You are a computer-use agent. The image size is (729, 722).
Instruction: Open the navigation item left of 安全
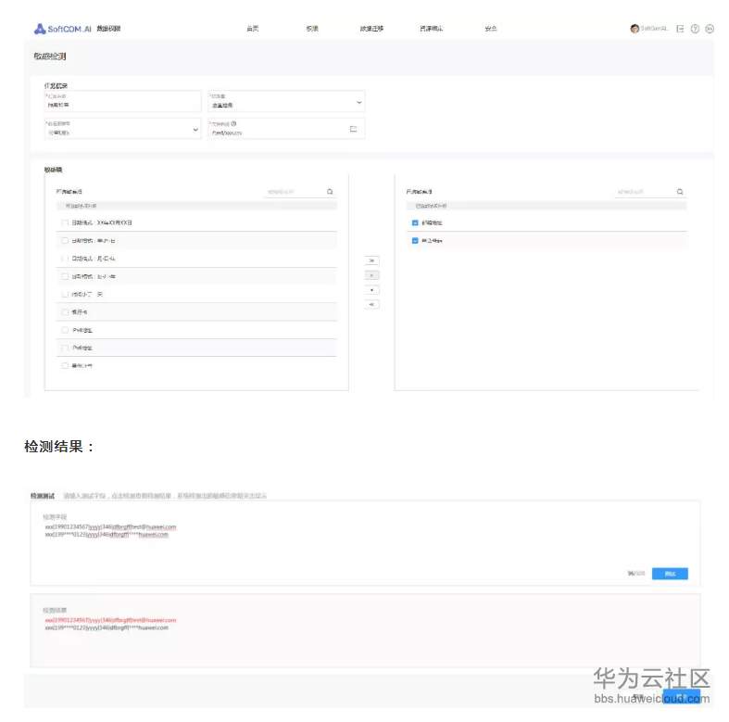click(431, 29)
